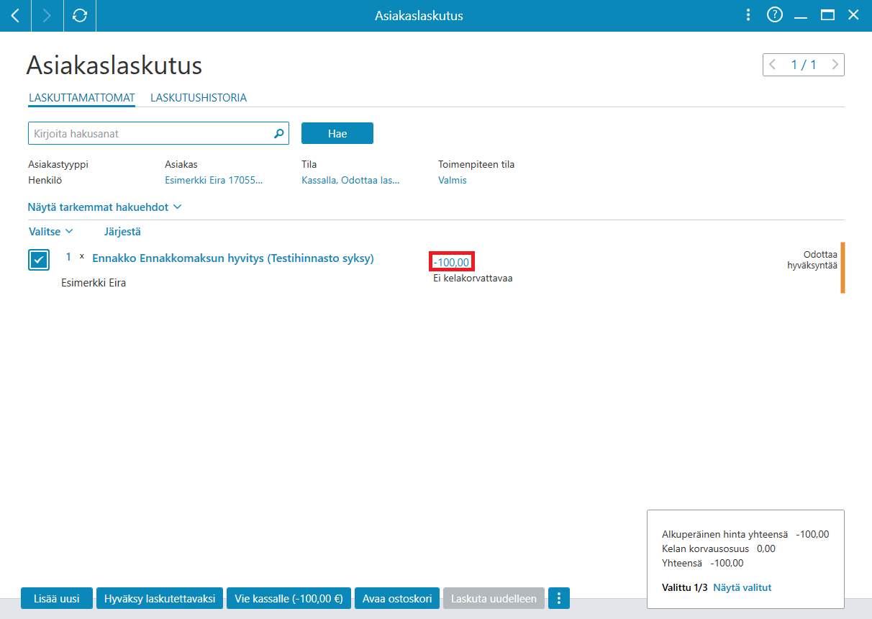Go to the next page in the pager
The image size is (872, 619).
pos(835,65)
